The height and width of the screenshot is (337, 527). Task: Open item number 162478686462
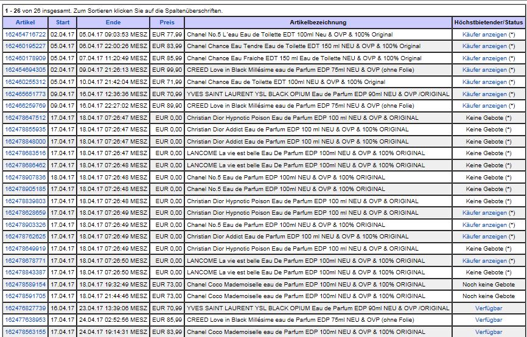[25, 165]
